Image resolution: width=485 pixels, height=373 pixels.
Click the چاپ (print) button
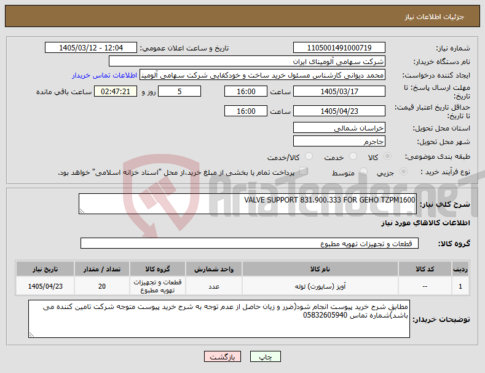(x=266, y=356)
